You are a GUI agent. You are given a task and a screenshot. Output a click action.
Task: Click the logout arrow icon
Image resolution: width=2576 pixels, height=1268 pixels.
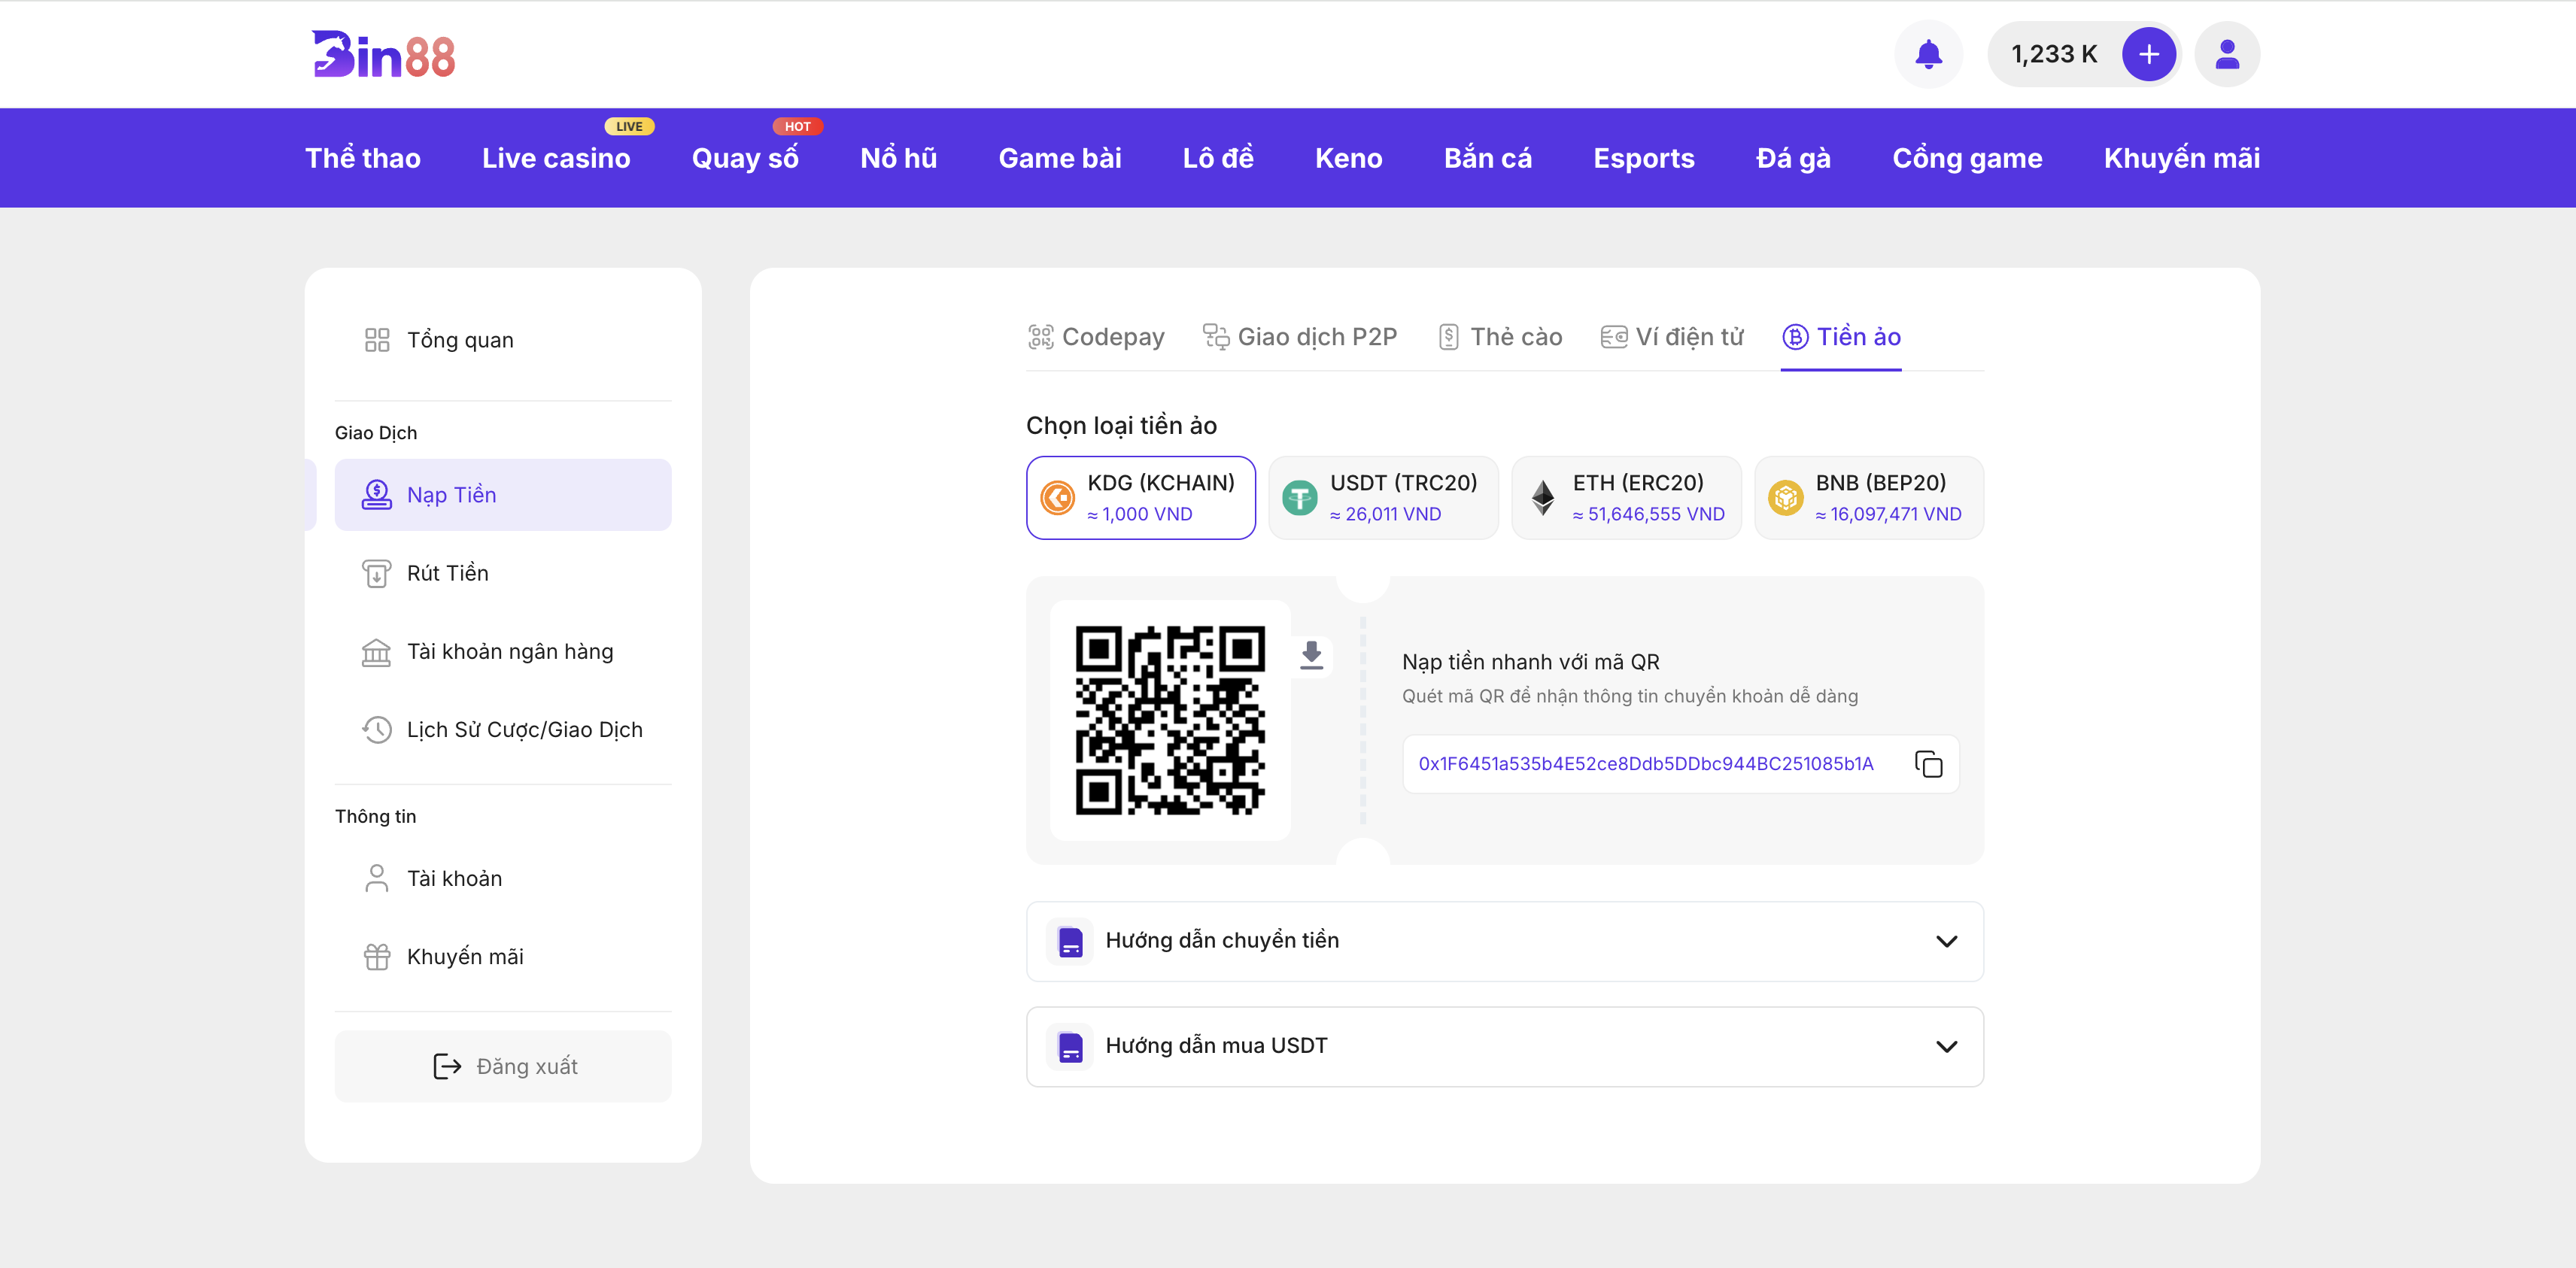tap(447, 1066)
